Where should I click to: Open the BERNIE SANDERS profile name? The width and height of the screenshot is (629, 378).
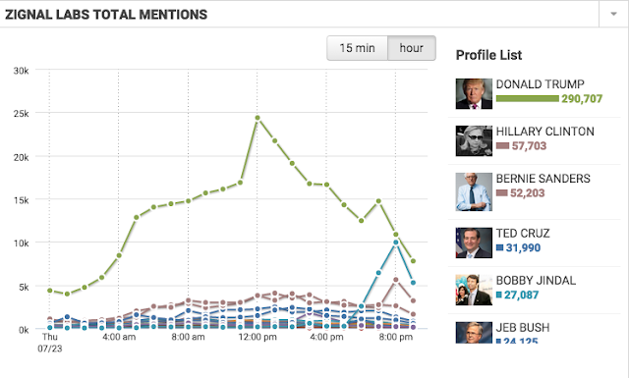[x=543, y=179]
